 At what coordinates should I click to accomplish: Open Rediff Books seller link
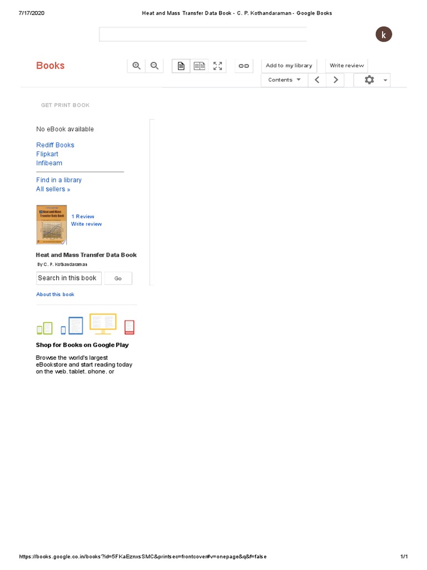(55, 145)
